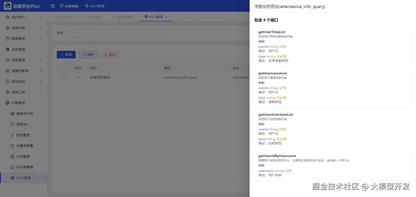Image resolution: width=416 pixels, height=197 pixels.
Task: Click the 系统工具 gear icon
Action: point(8,92)
